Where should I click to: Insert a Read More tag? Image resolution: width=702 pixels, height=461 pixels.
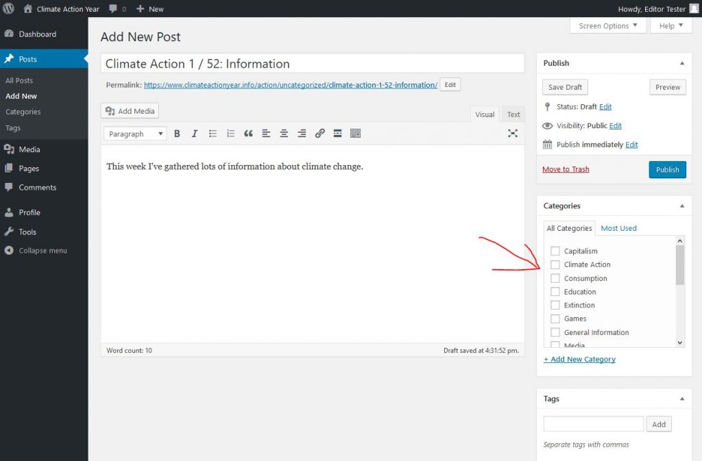[x=337, y=134]
